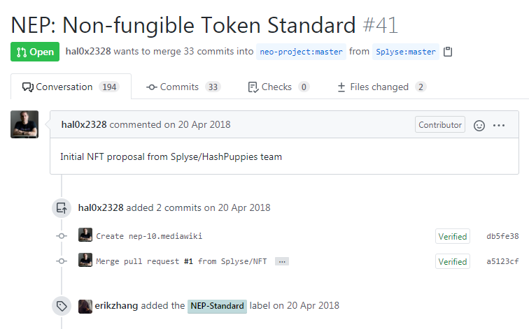Open the Files changed tab
This screenshot has height=329, width=529.
[381, 87]
